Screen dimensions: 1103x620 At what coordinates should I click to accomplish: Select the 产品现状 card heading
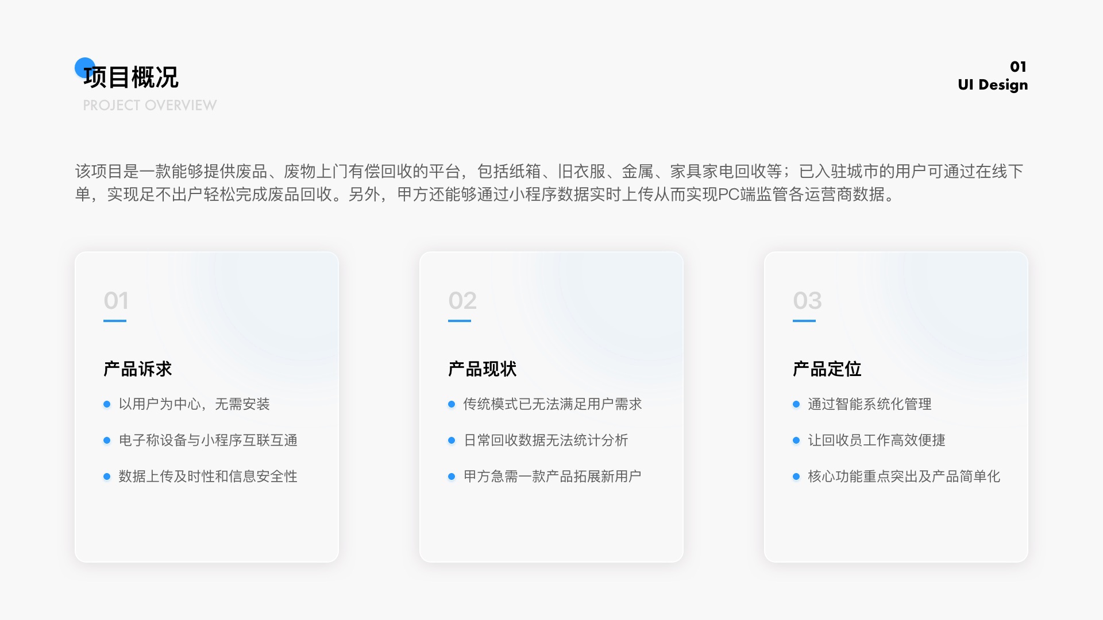tap(483, 369)
